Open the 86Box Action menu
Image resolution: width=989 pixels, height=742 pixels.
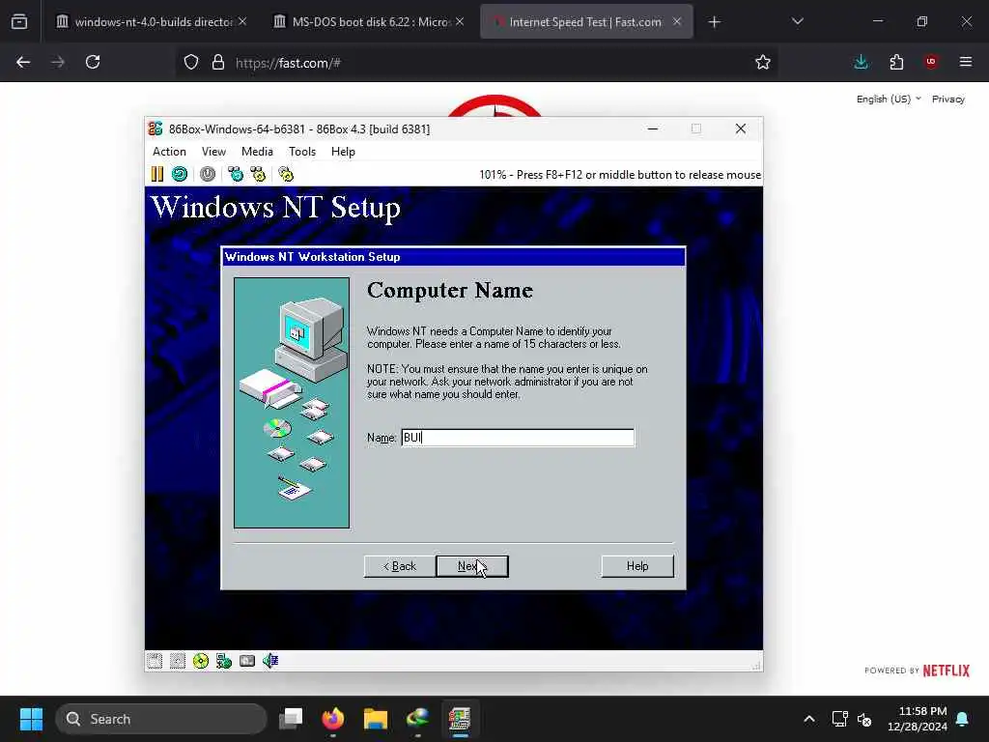tap(169, 152)
